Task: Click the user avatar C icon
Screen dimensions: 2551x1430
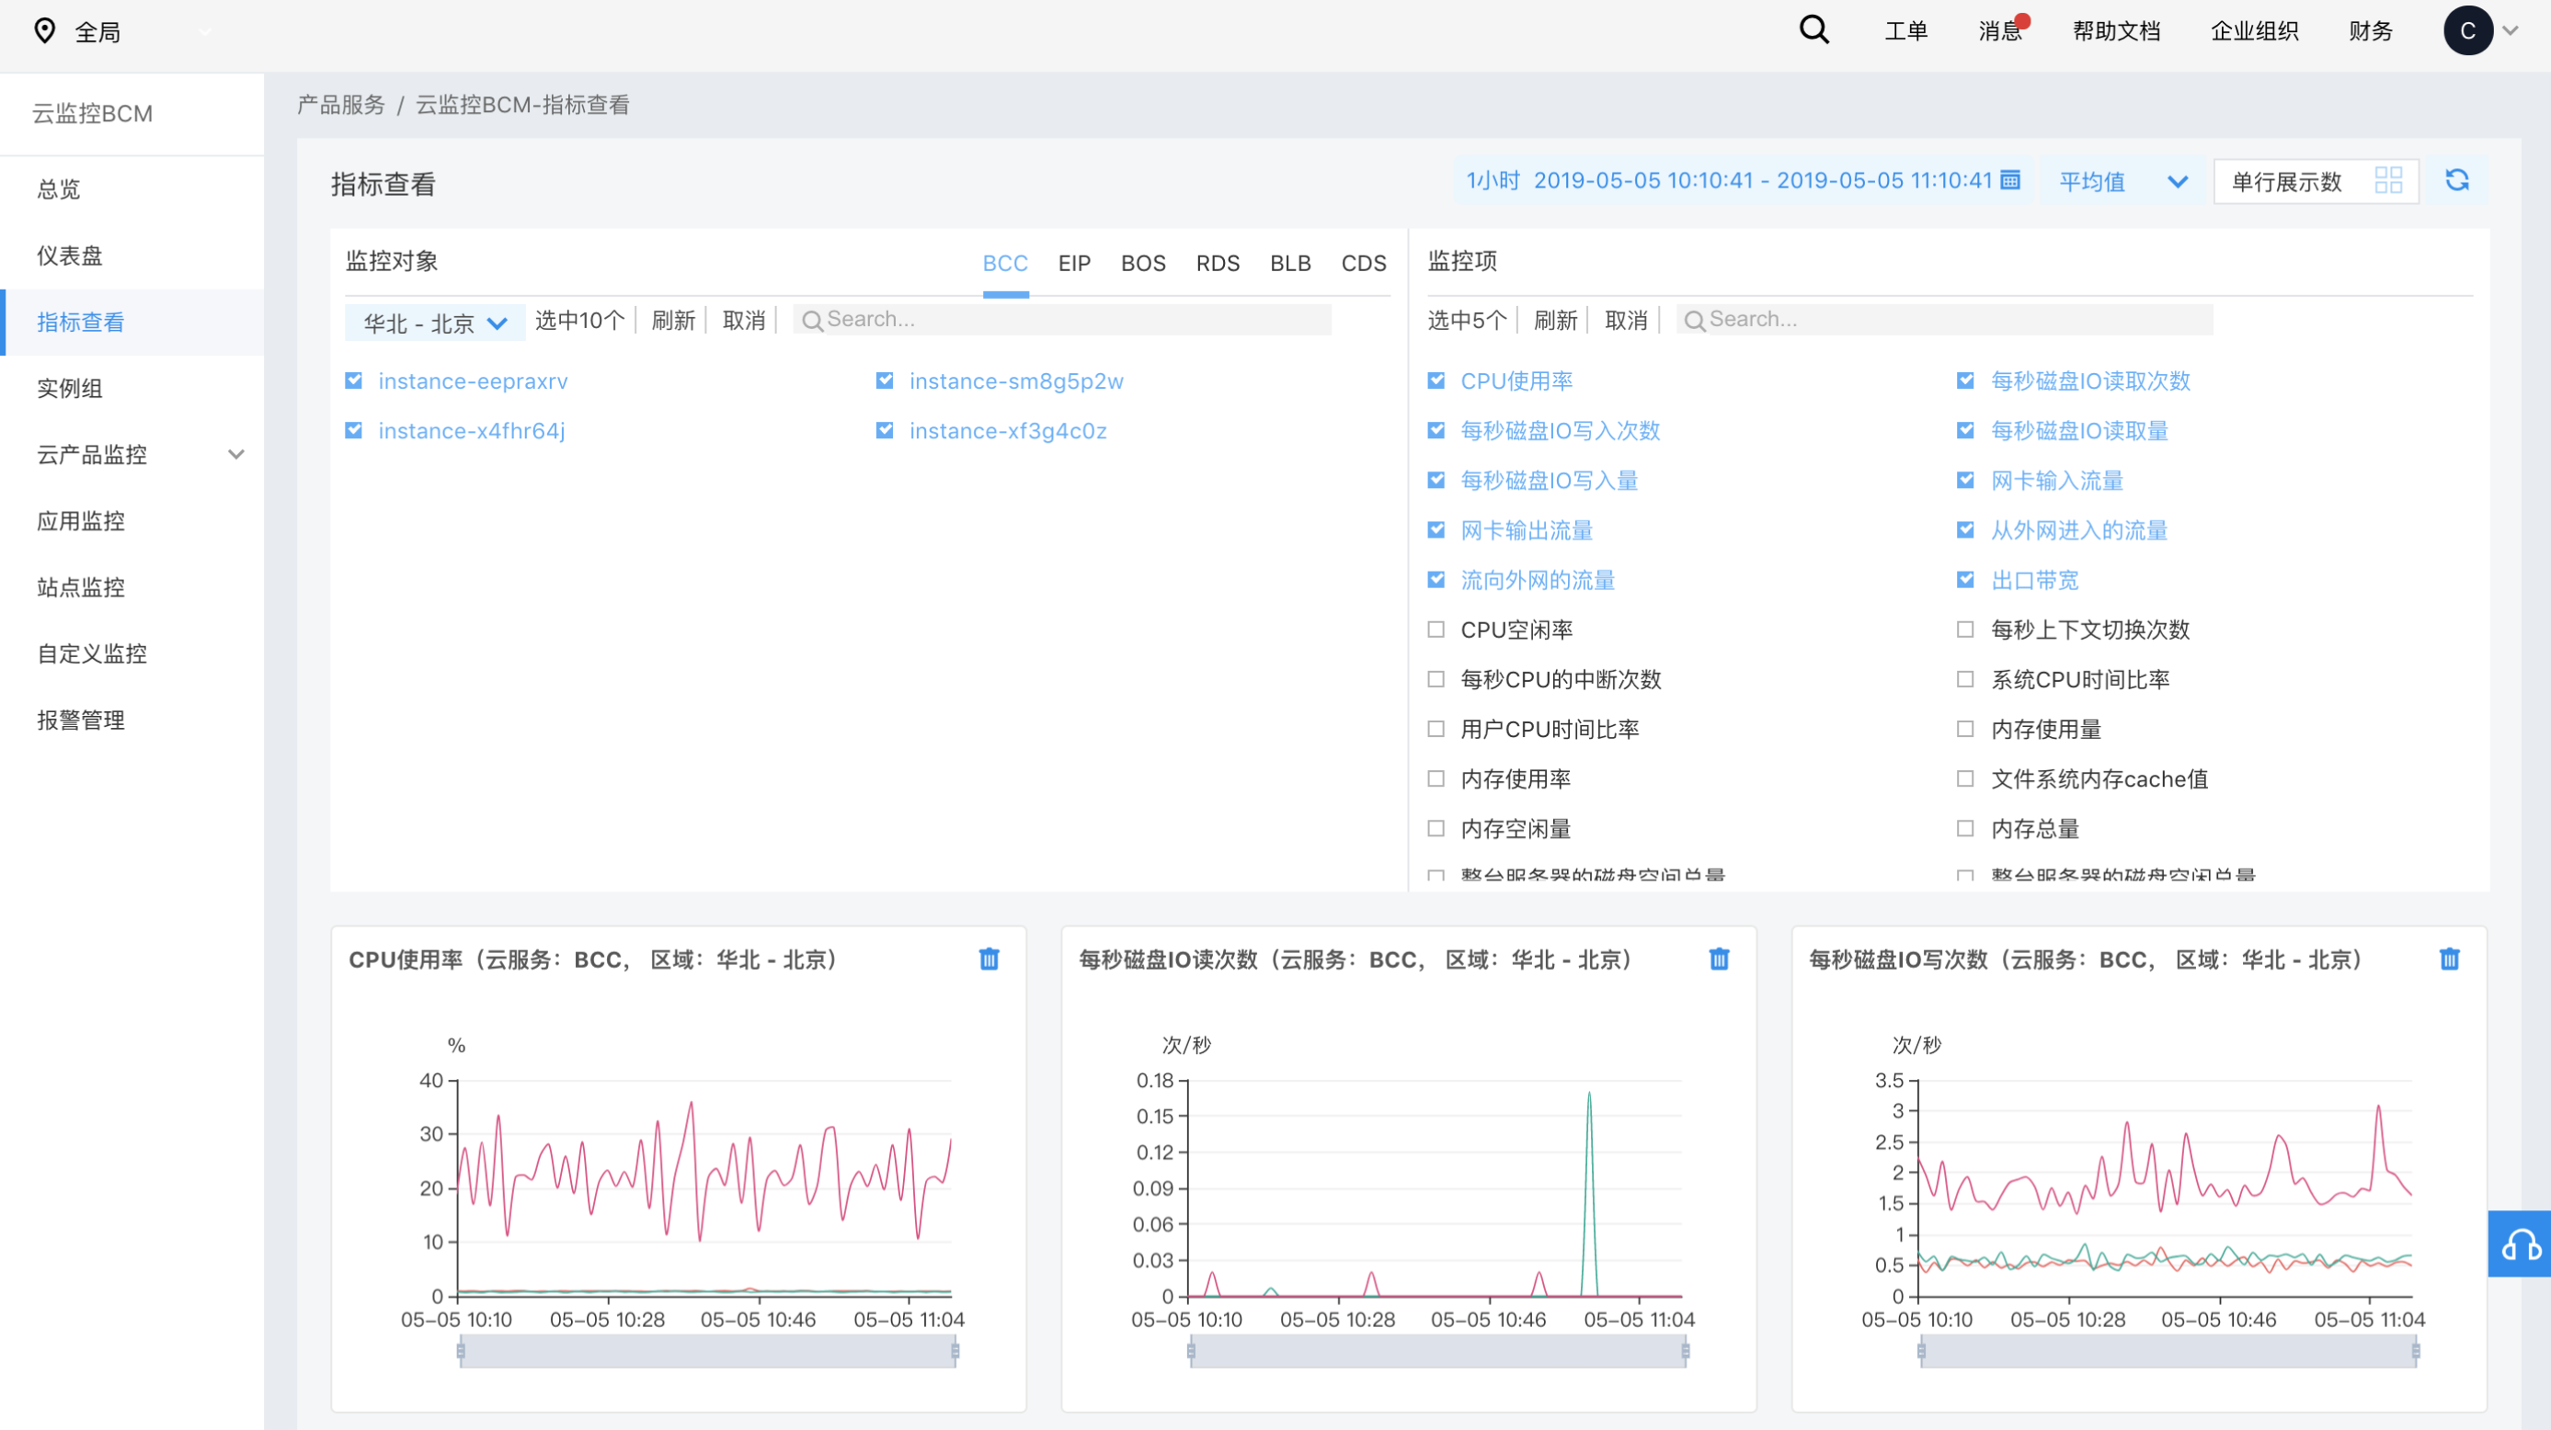Action: tap(2466, 31)
